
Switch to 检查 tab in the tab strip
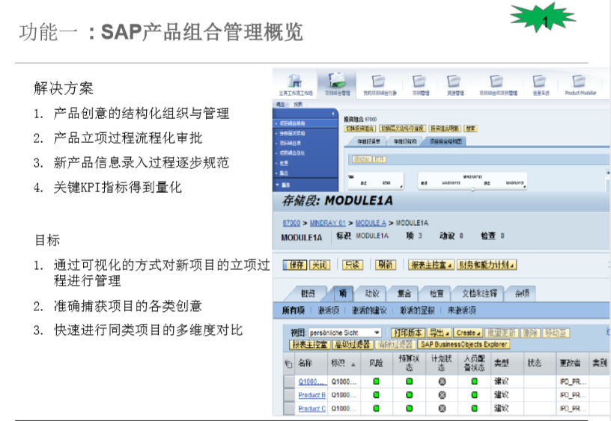point(437,293)
